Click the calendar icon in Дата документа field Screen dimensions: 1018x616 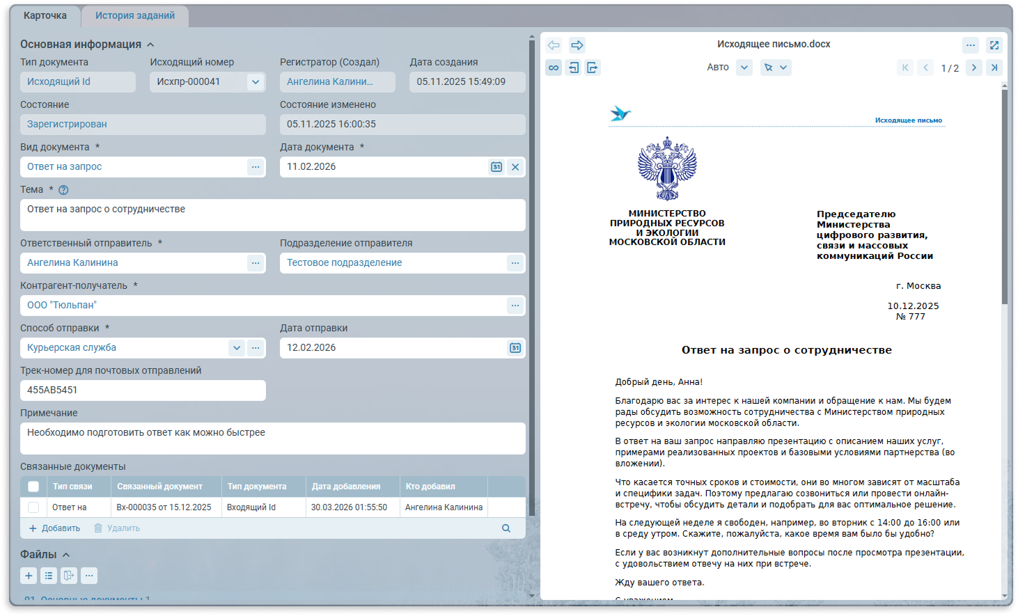496,167
